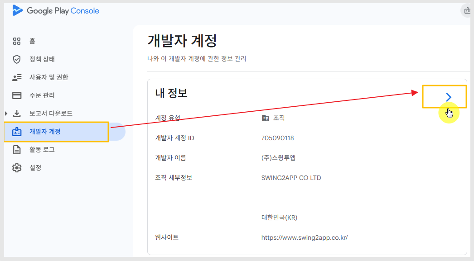Click the page subtitle about 정보 관리

(x=197, y=58)
